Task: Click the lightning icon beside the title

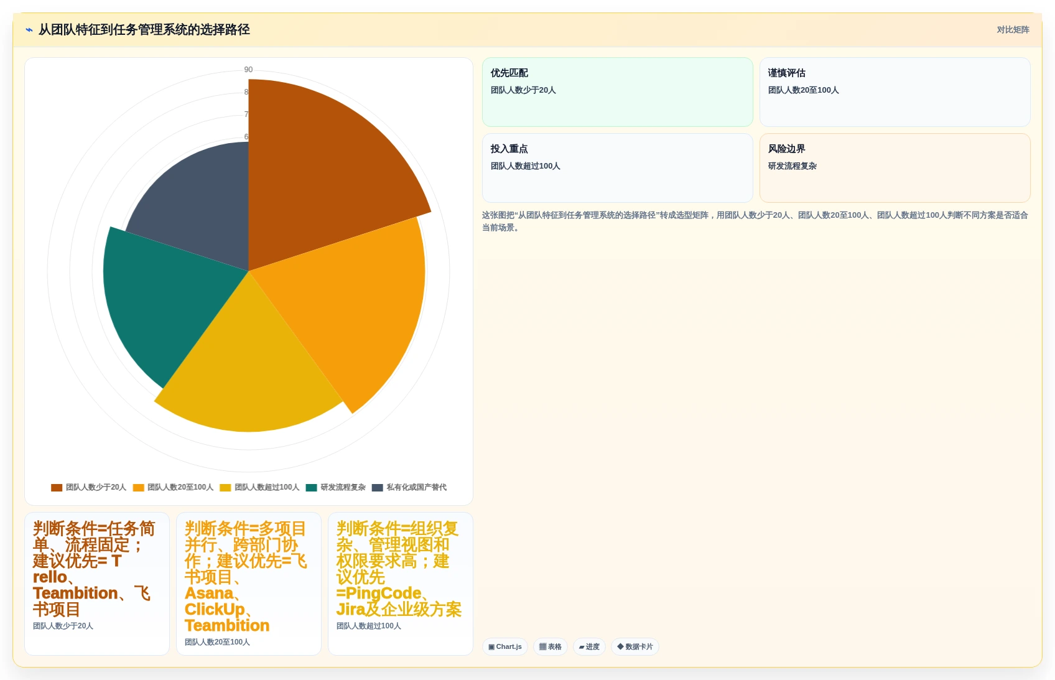Action: pyautogui.click(x=29, y=30)
